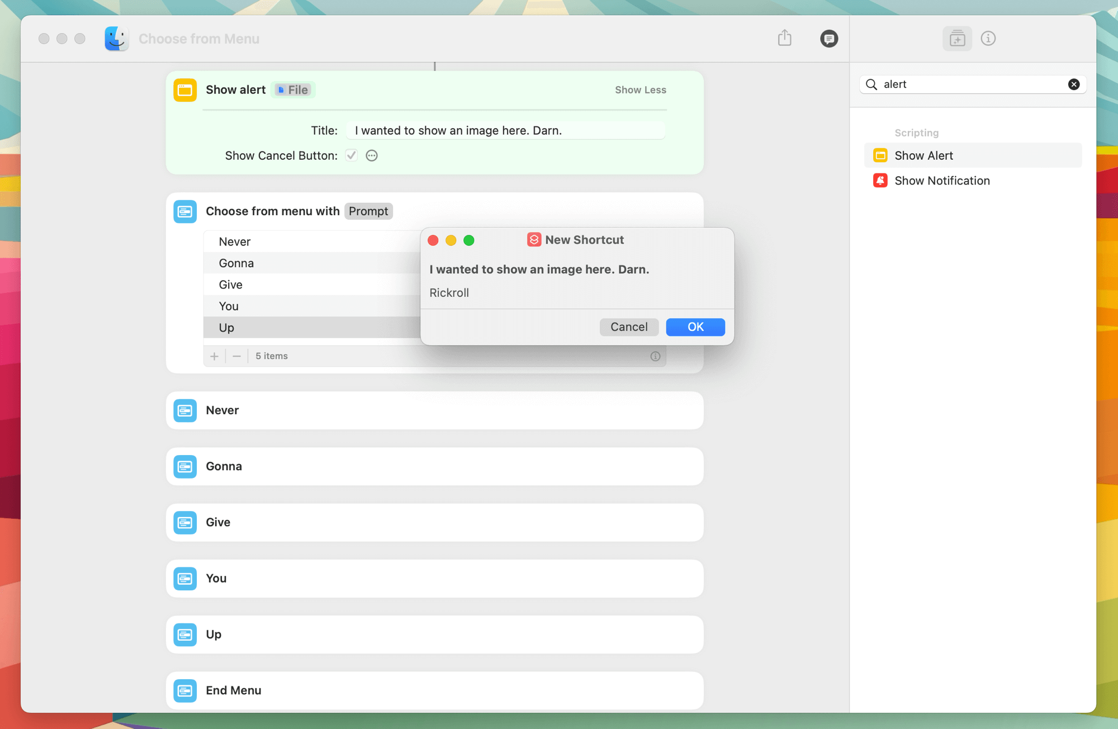Remove menu item with minus button

click(x=236, y=356)
